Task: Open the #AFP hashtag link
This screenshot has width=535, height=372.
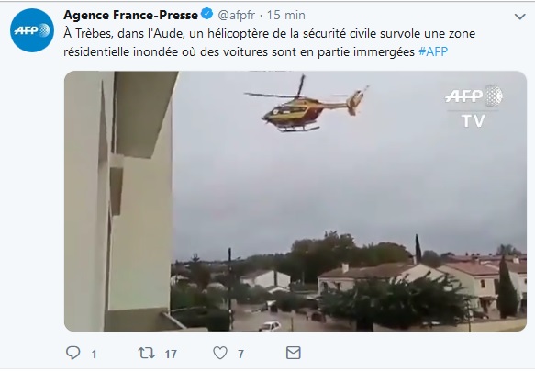Action: 433,51
